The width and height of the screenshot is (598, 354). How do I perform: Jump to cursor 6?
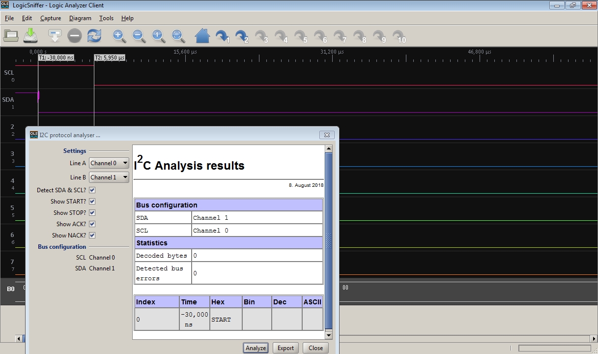320,36
